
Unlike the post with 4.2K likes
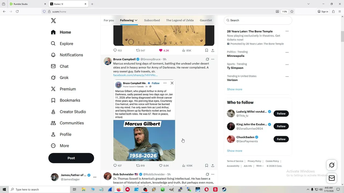coord(164,50)
